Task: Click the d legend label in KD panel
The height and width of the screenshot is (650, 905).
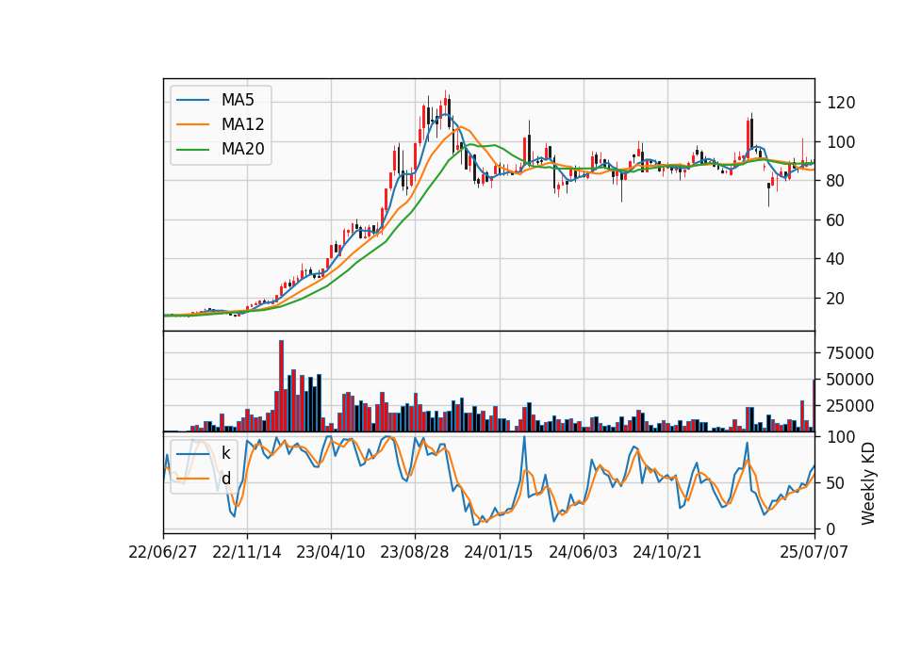Action: point(225,479)
